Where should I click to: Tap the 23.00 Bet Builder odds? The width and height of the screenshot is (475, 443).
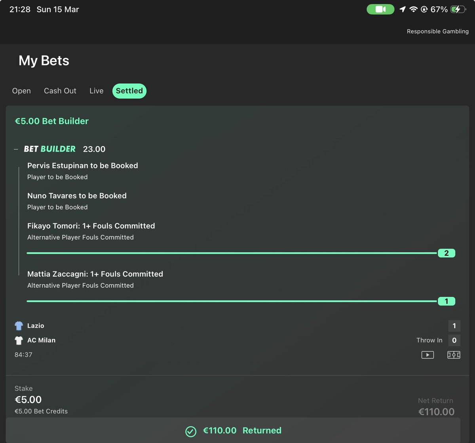pos(94,149)
